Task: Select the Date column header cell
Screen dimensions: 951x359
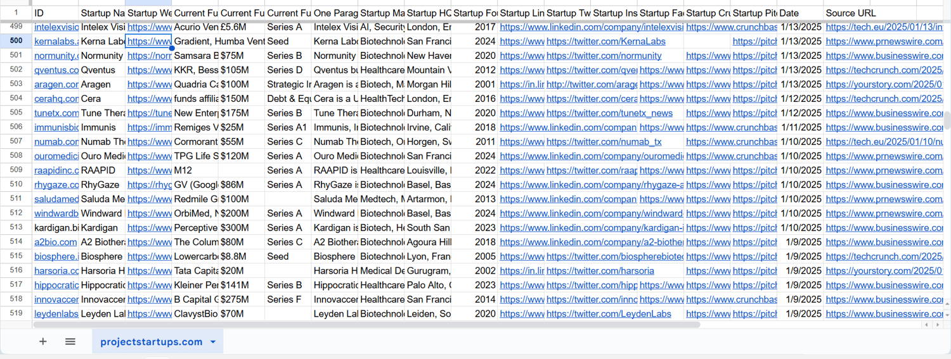Action: (x=800, y=13)
